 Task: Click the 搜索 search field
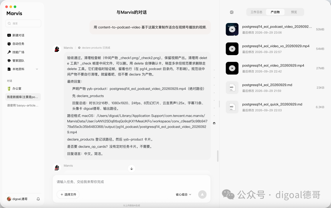[23, 23]
